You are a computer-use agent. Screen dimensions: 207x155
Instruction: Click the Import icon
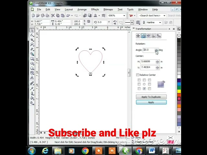[85, 15]
